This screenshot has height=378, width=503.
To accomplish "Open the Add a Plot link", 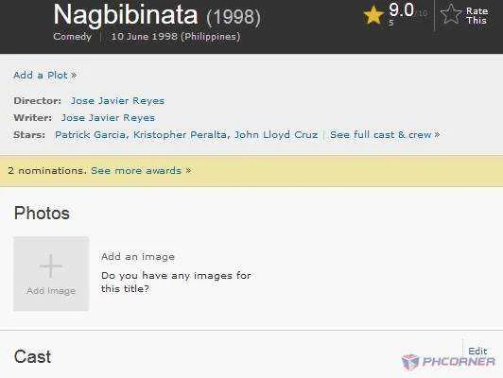I will [x=45, y=76].
